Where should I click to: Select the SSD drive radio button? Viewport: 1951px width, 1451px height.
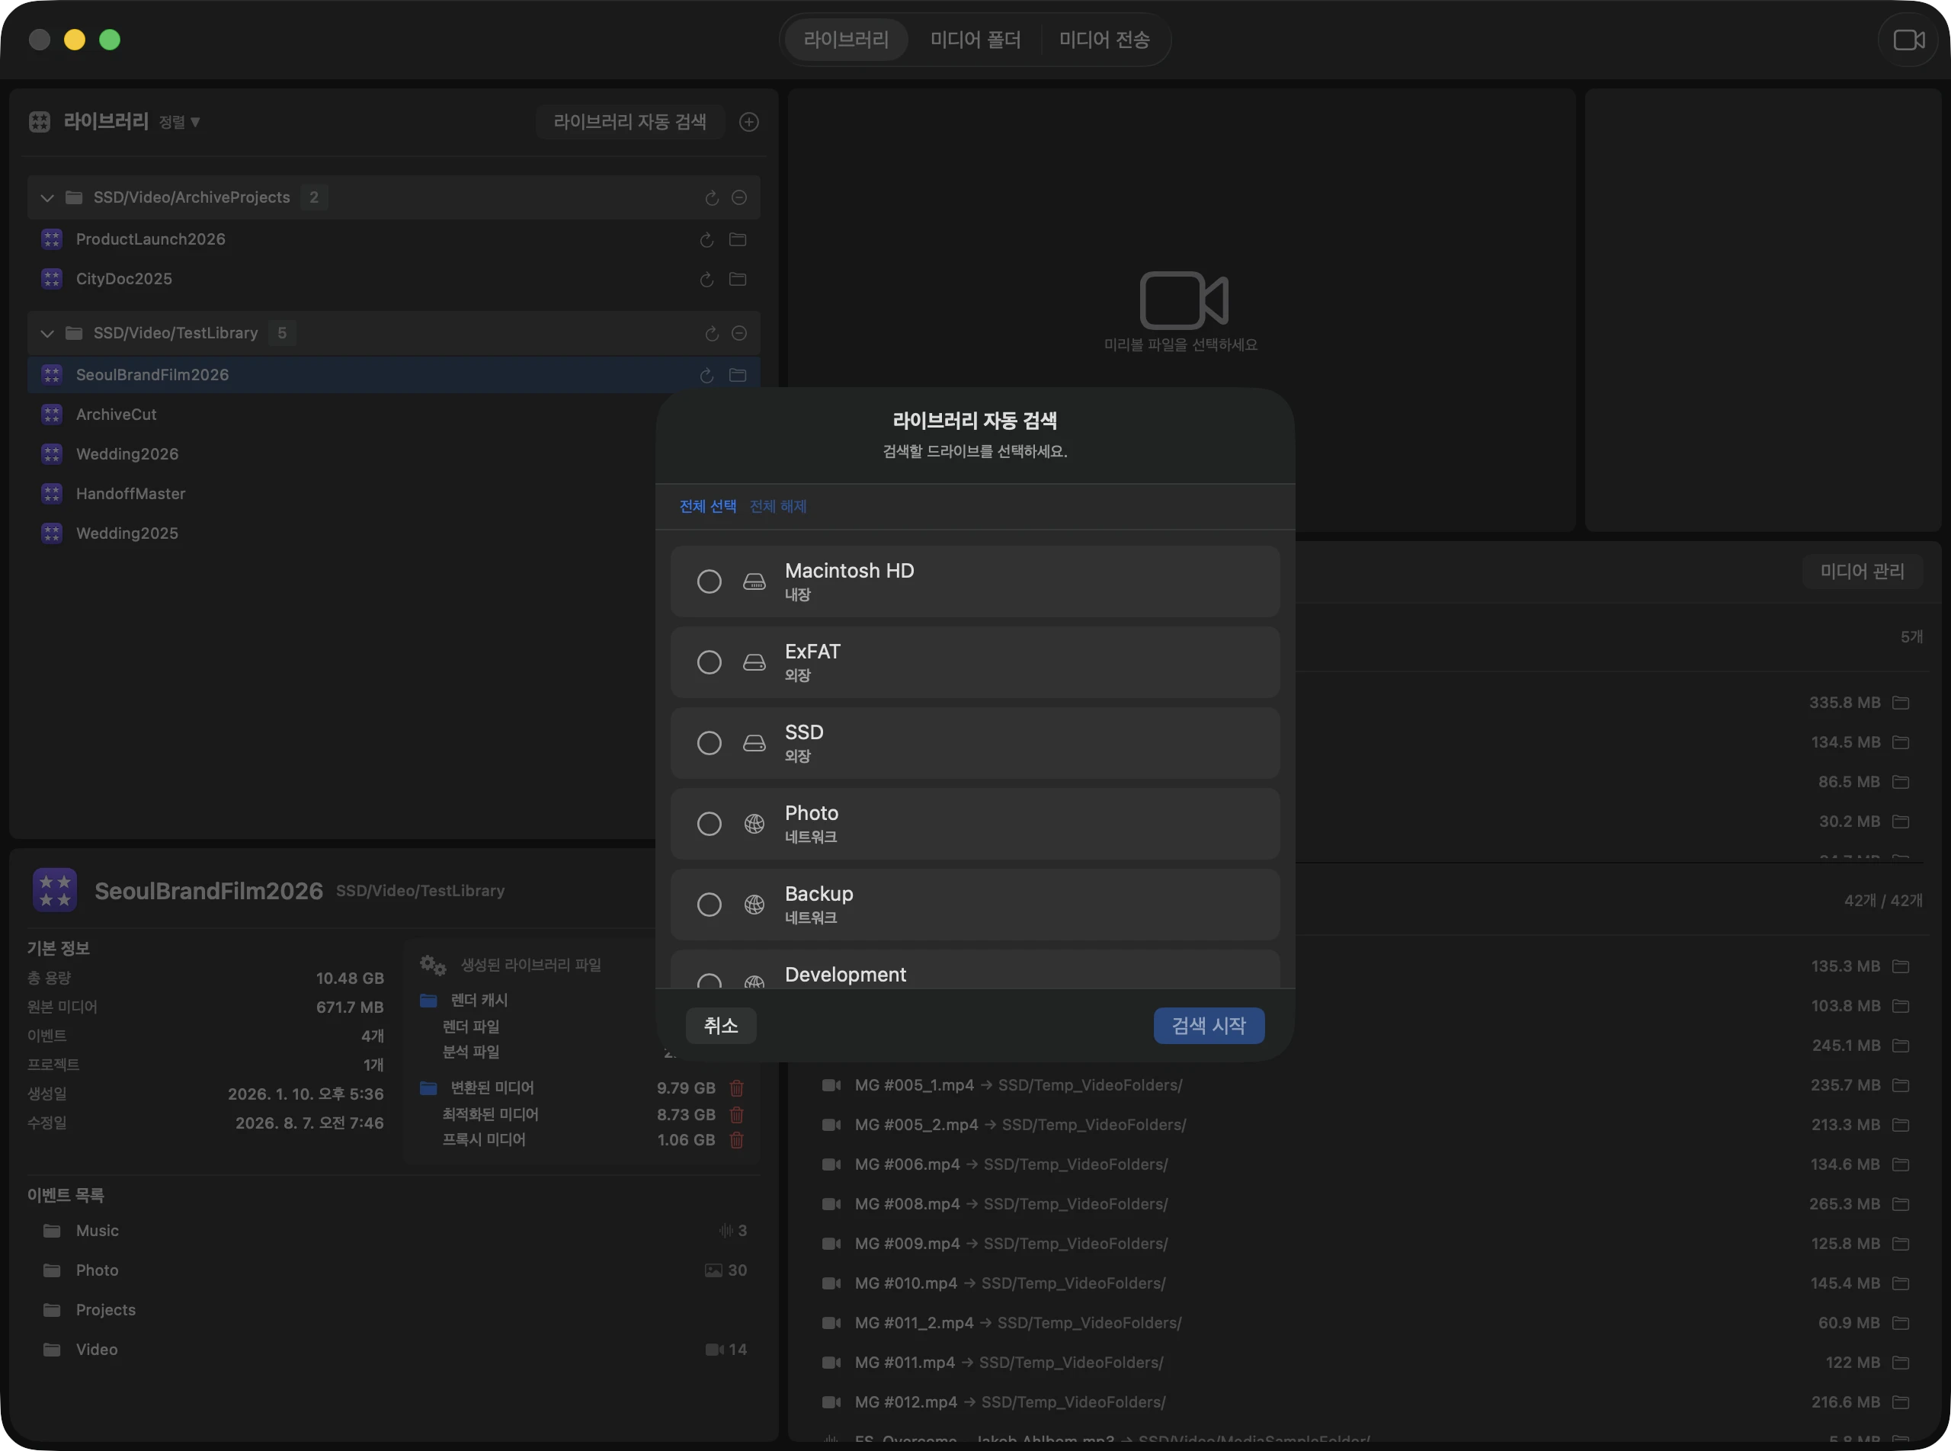[x=709, y=743]
